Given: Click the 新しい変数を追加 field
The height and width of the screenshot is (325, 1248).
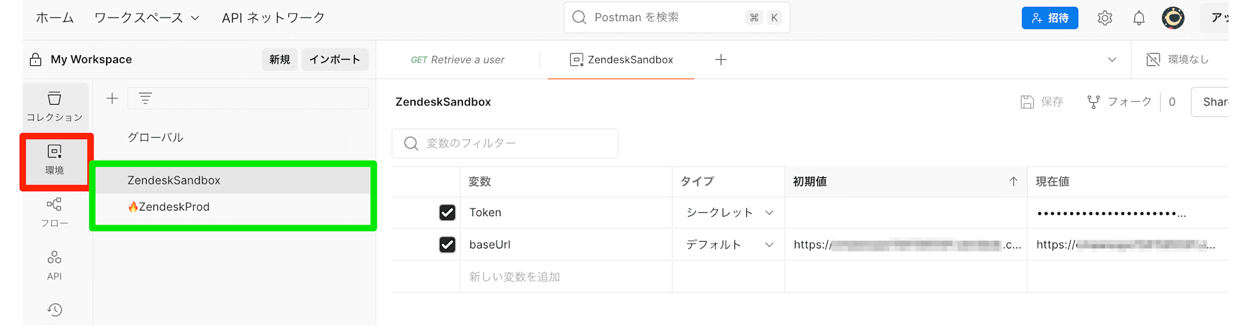Looking at the screenshot, I should point(566,277).
